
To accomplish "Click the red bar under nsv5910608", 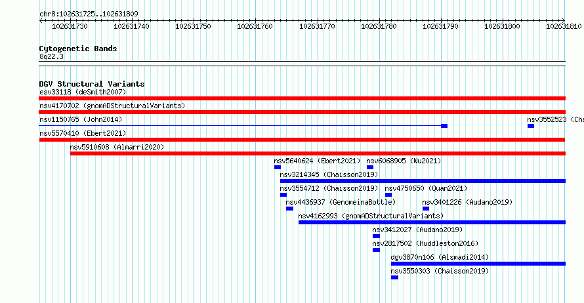I will tap(318, 153).
